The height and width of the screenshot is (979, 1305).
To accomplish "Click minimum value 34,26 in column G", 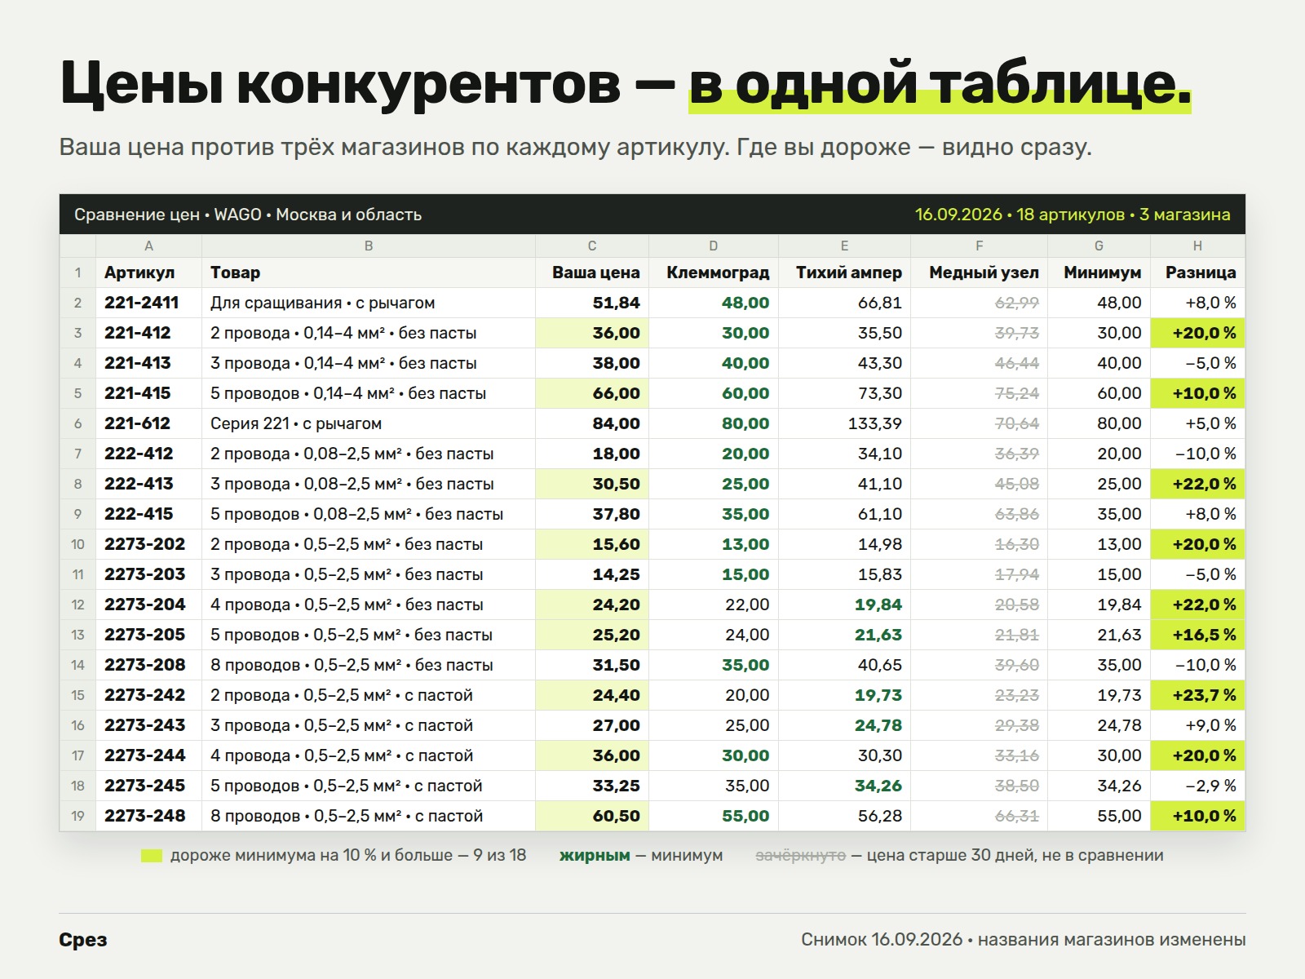I will pos(1099,786).
